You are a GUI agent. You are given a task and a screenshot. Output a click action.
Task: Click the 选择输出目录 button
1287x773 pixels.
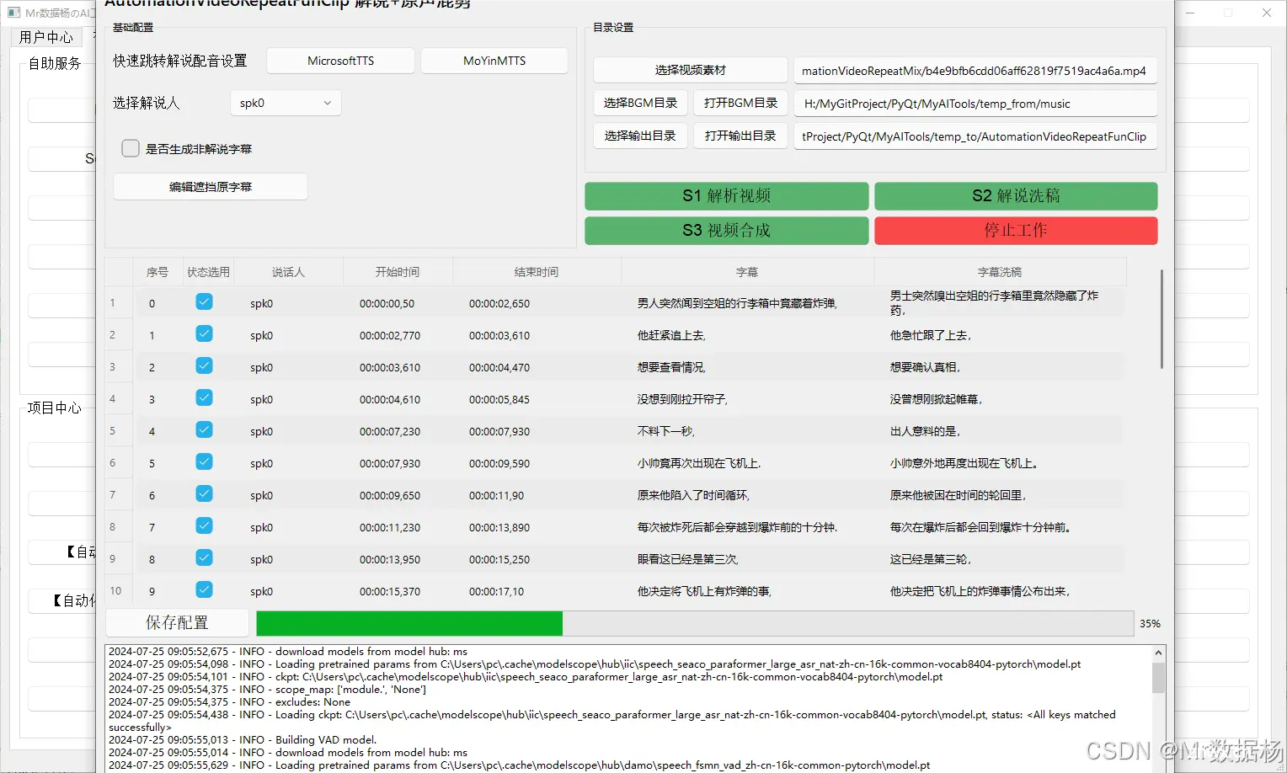point(640,136)
